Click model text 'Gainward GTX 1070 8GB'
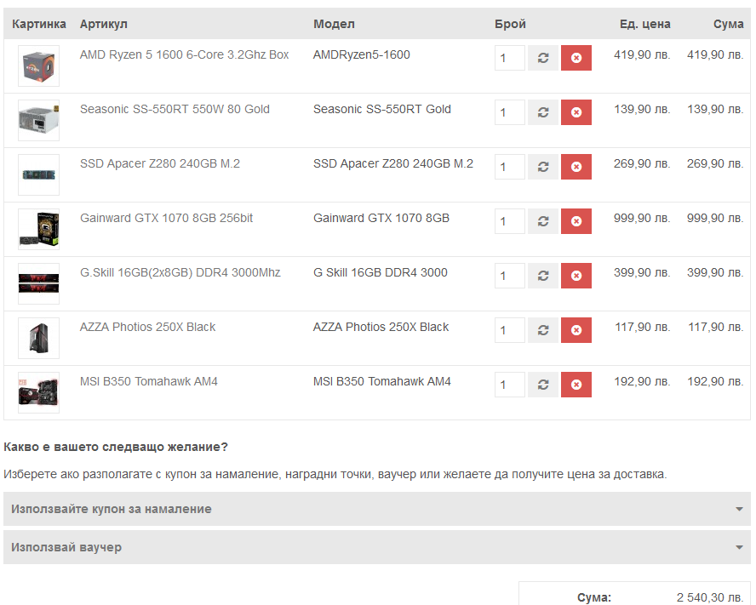Image resolution: width=756 pixels, height=605 pixels. pos(381,219)
